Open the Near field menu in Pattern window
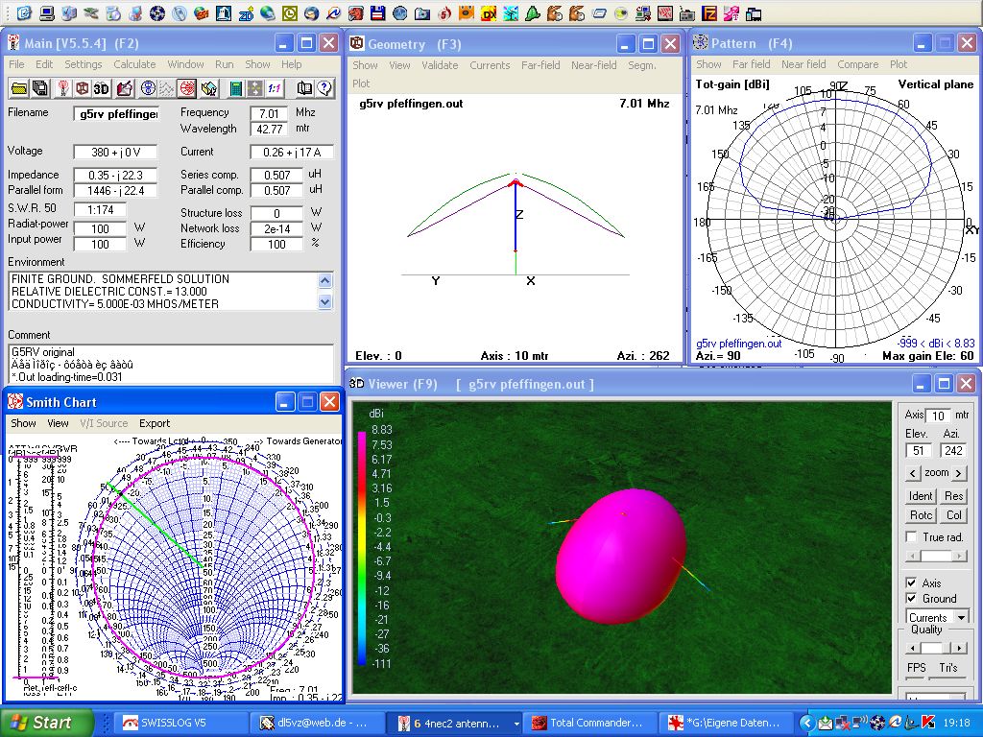Viewport: 983px width, 737px height. pos(803,64)
